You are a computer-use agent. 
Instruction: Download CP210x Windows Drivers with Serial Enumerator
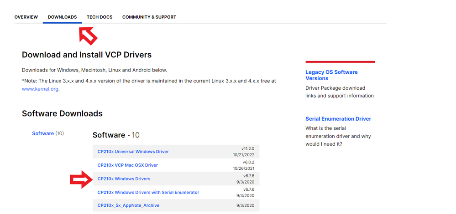(148, 193)
